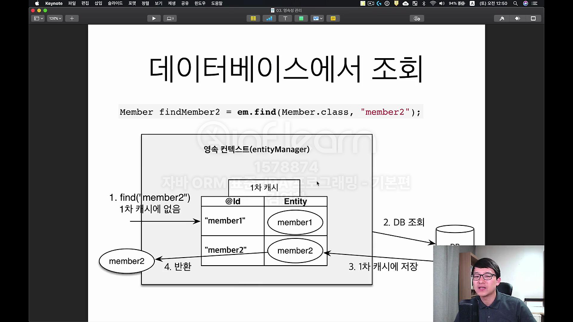Select the '1차 캐시' box
This screenshot has height=322, width=573.
pyautogui.click(x=264, y=187)
